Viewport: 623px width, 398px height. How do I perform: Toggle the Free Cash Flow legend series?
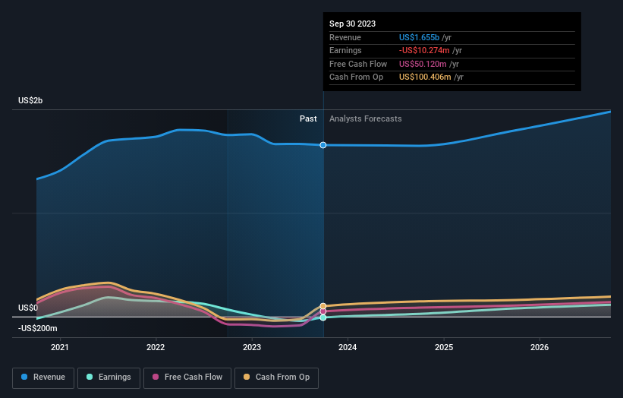[187, 377]
